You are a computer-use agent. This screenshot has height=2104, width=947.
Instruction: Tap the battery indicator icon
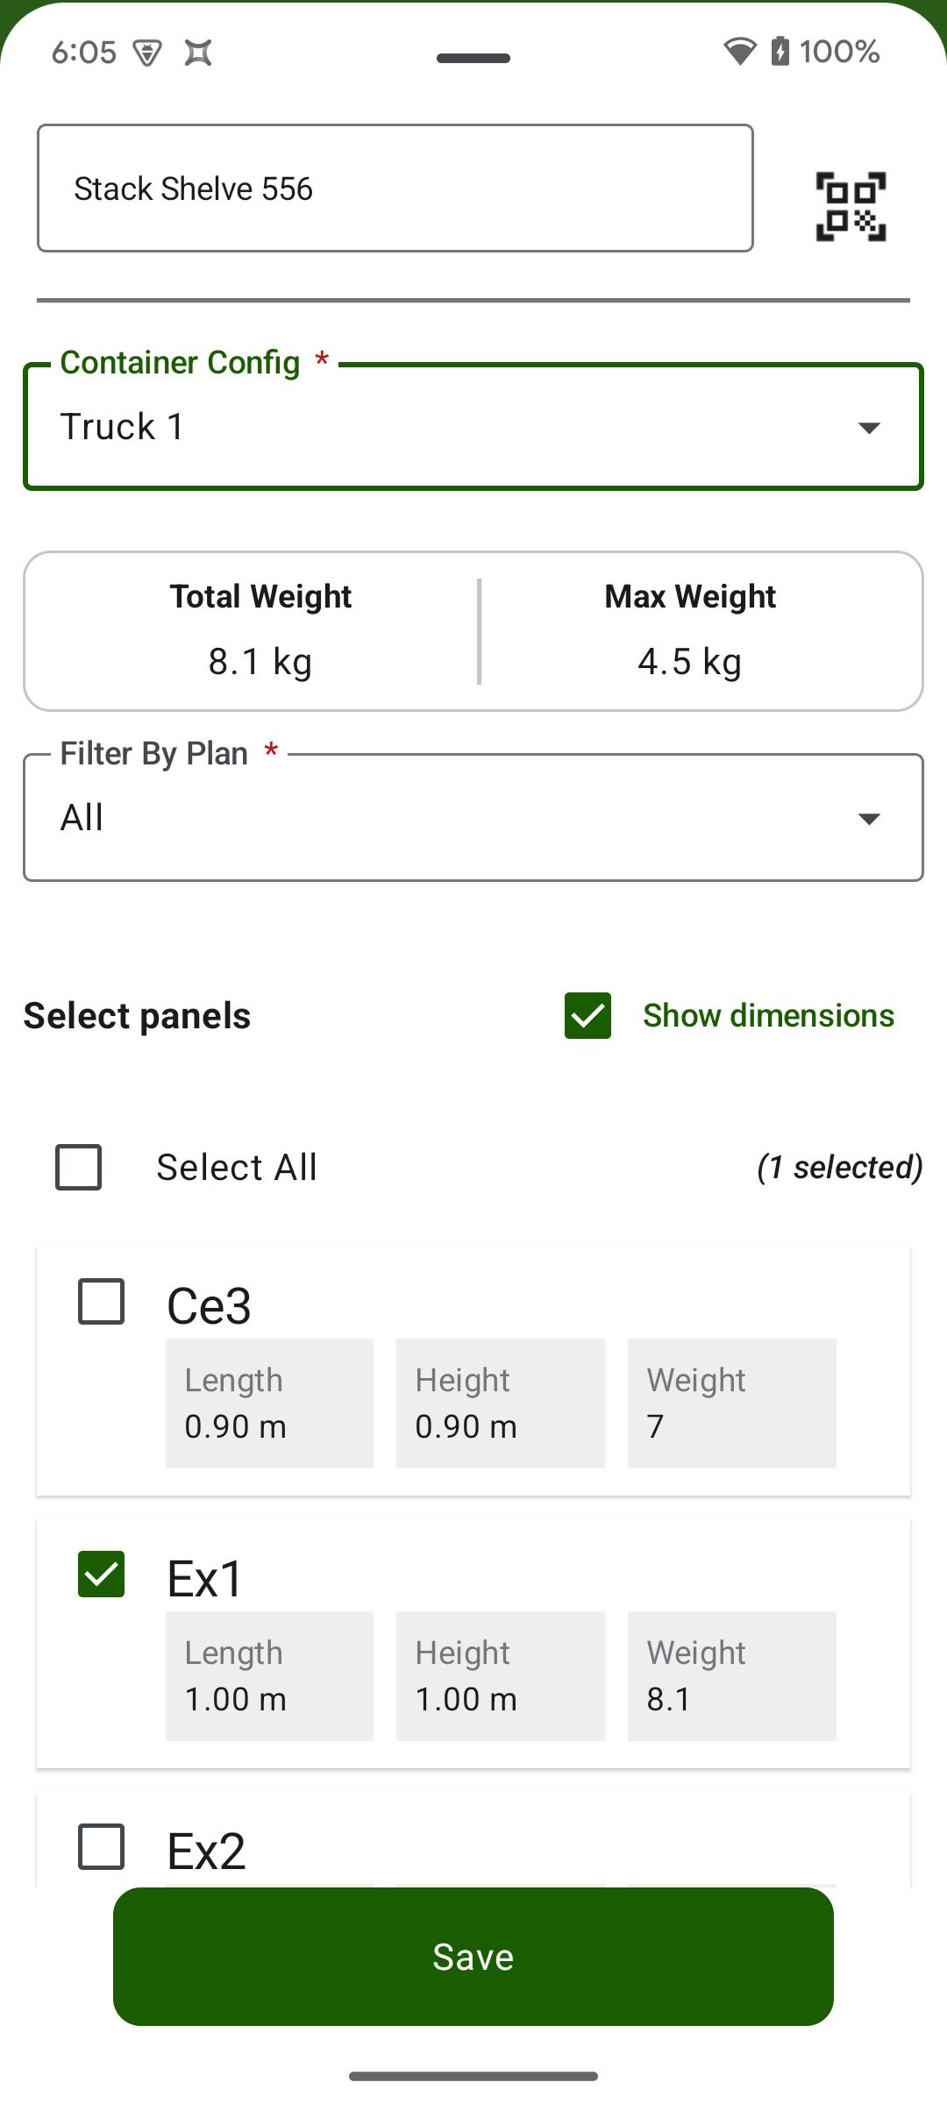click(780, 51)
